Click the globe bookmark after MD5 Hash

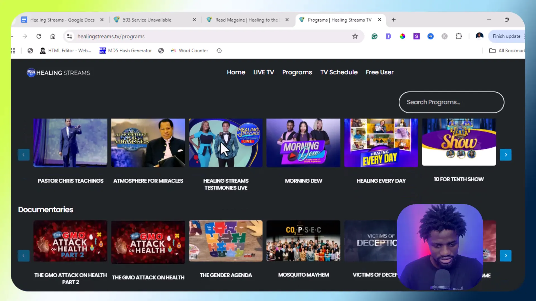click(x=161, y=50)
